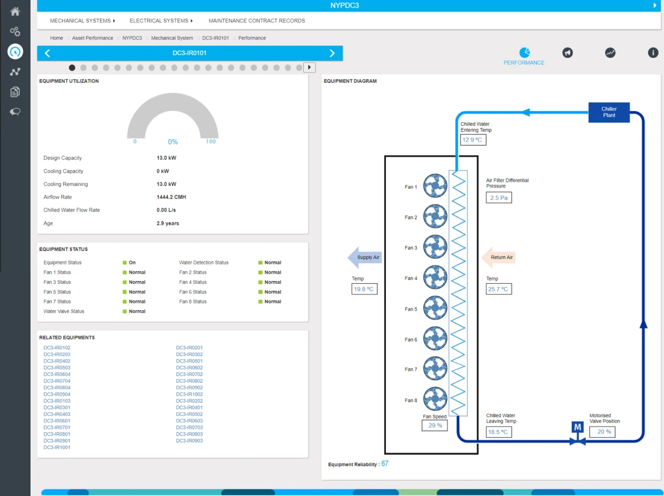Open the line graph analytics sidebar icon

coord(15,72)
